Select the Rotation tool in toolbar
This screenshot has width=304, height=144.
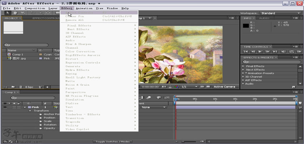(33, 13)
